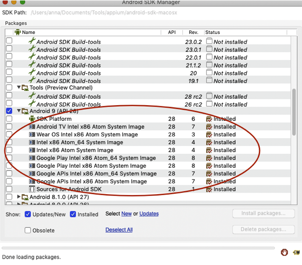Check the Build-tools 21.1.2 checkbox
The height and width of the screenshot is (265, 302).
[9, 64]
